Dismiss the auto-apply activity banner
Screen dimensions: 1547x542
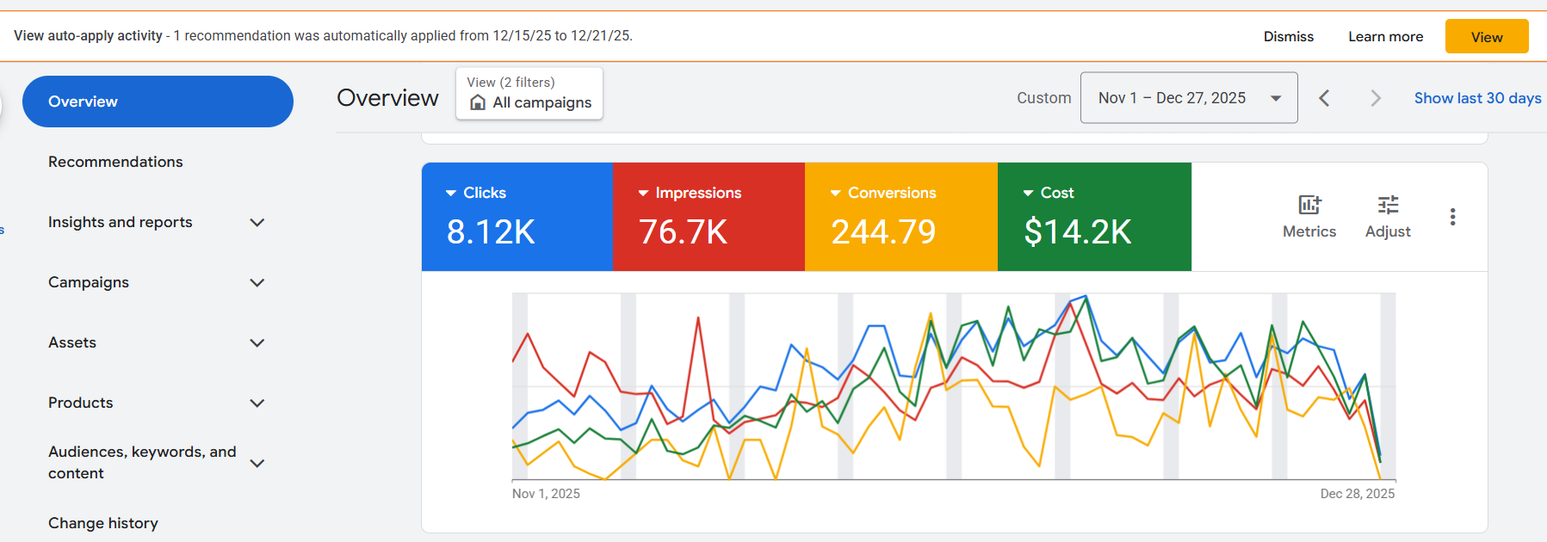click(1288, 37)
